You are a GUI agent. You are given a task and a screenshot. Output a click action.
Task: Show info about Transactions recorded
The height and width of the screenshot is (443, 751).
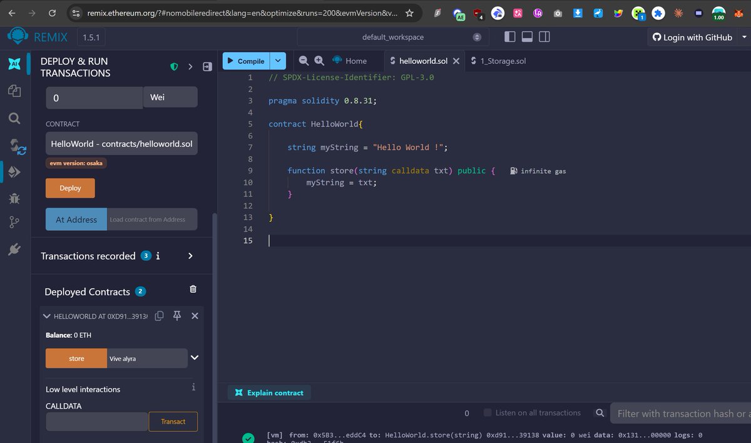pos(158,256)
